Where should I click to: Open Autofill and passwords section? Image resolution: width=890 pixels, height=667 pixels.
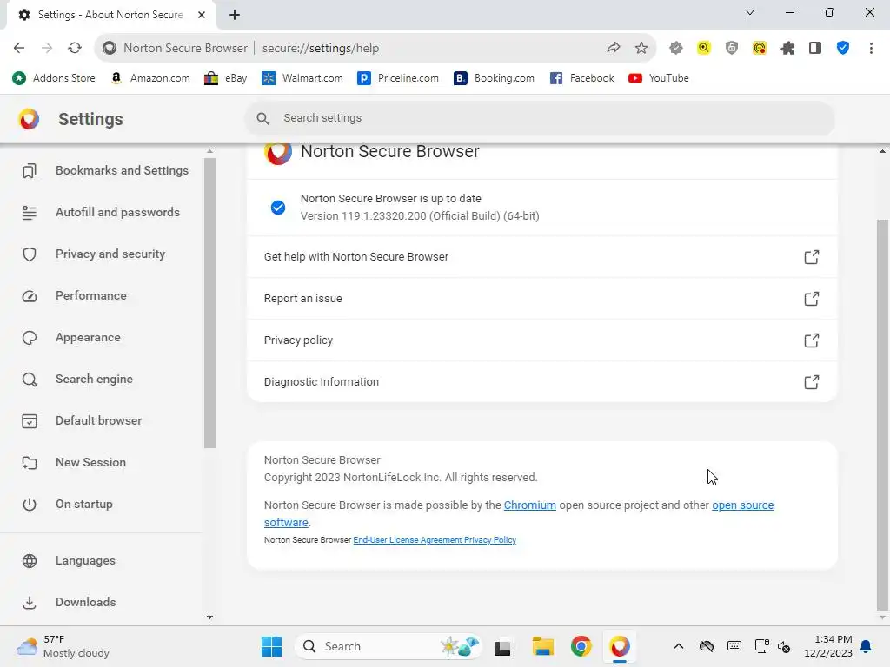click(x=101, y=212)
